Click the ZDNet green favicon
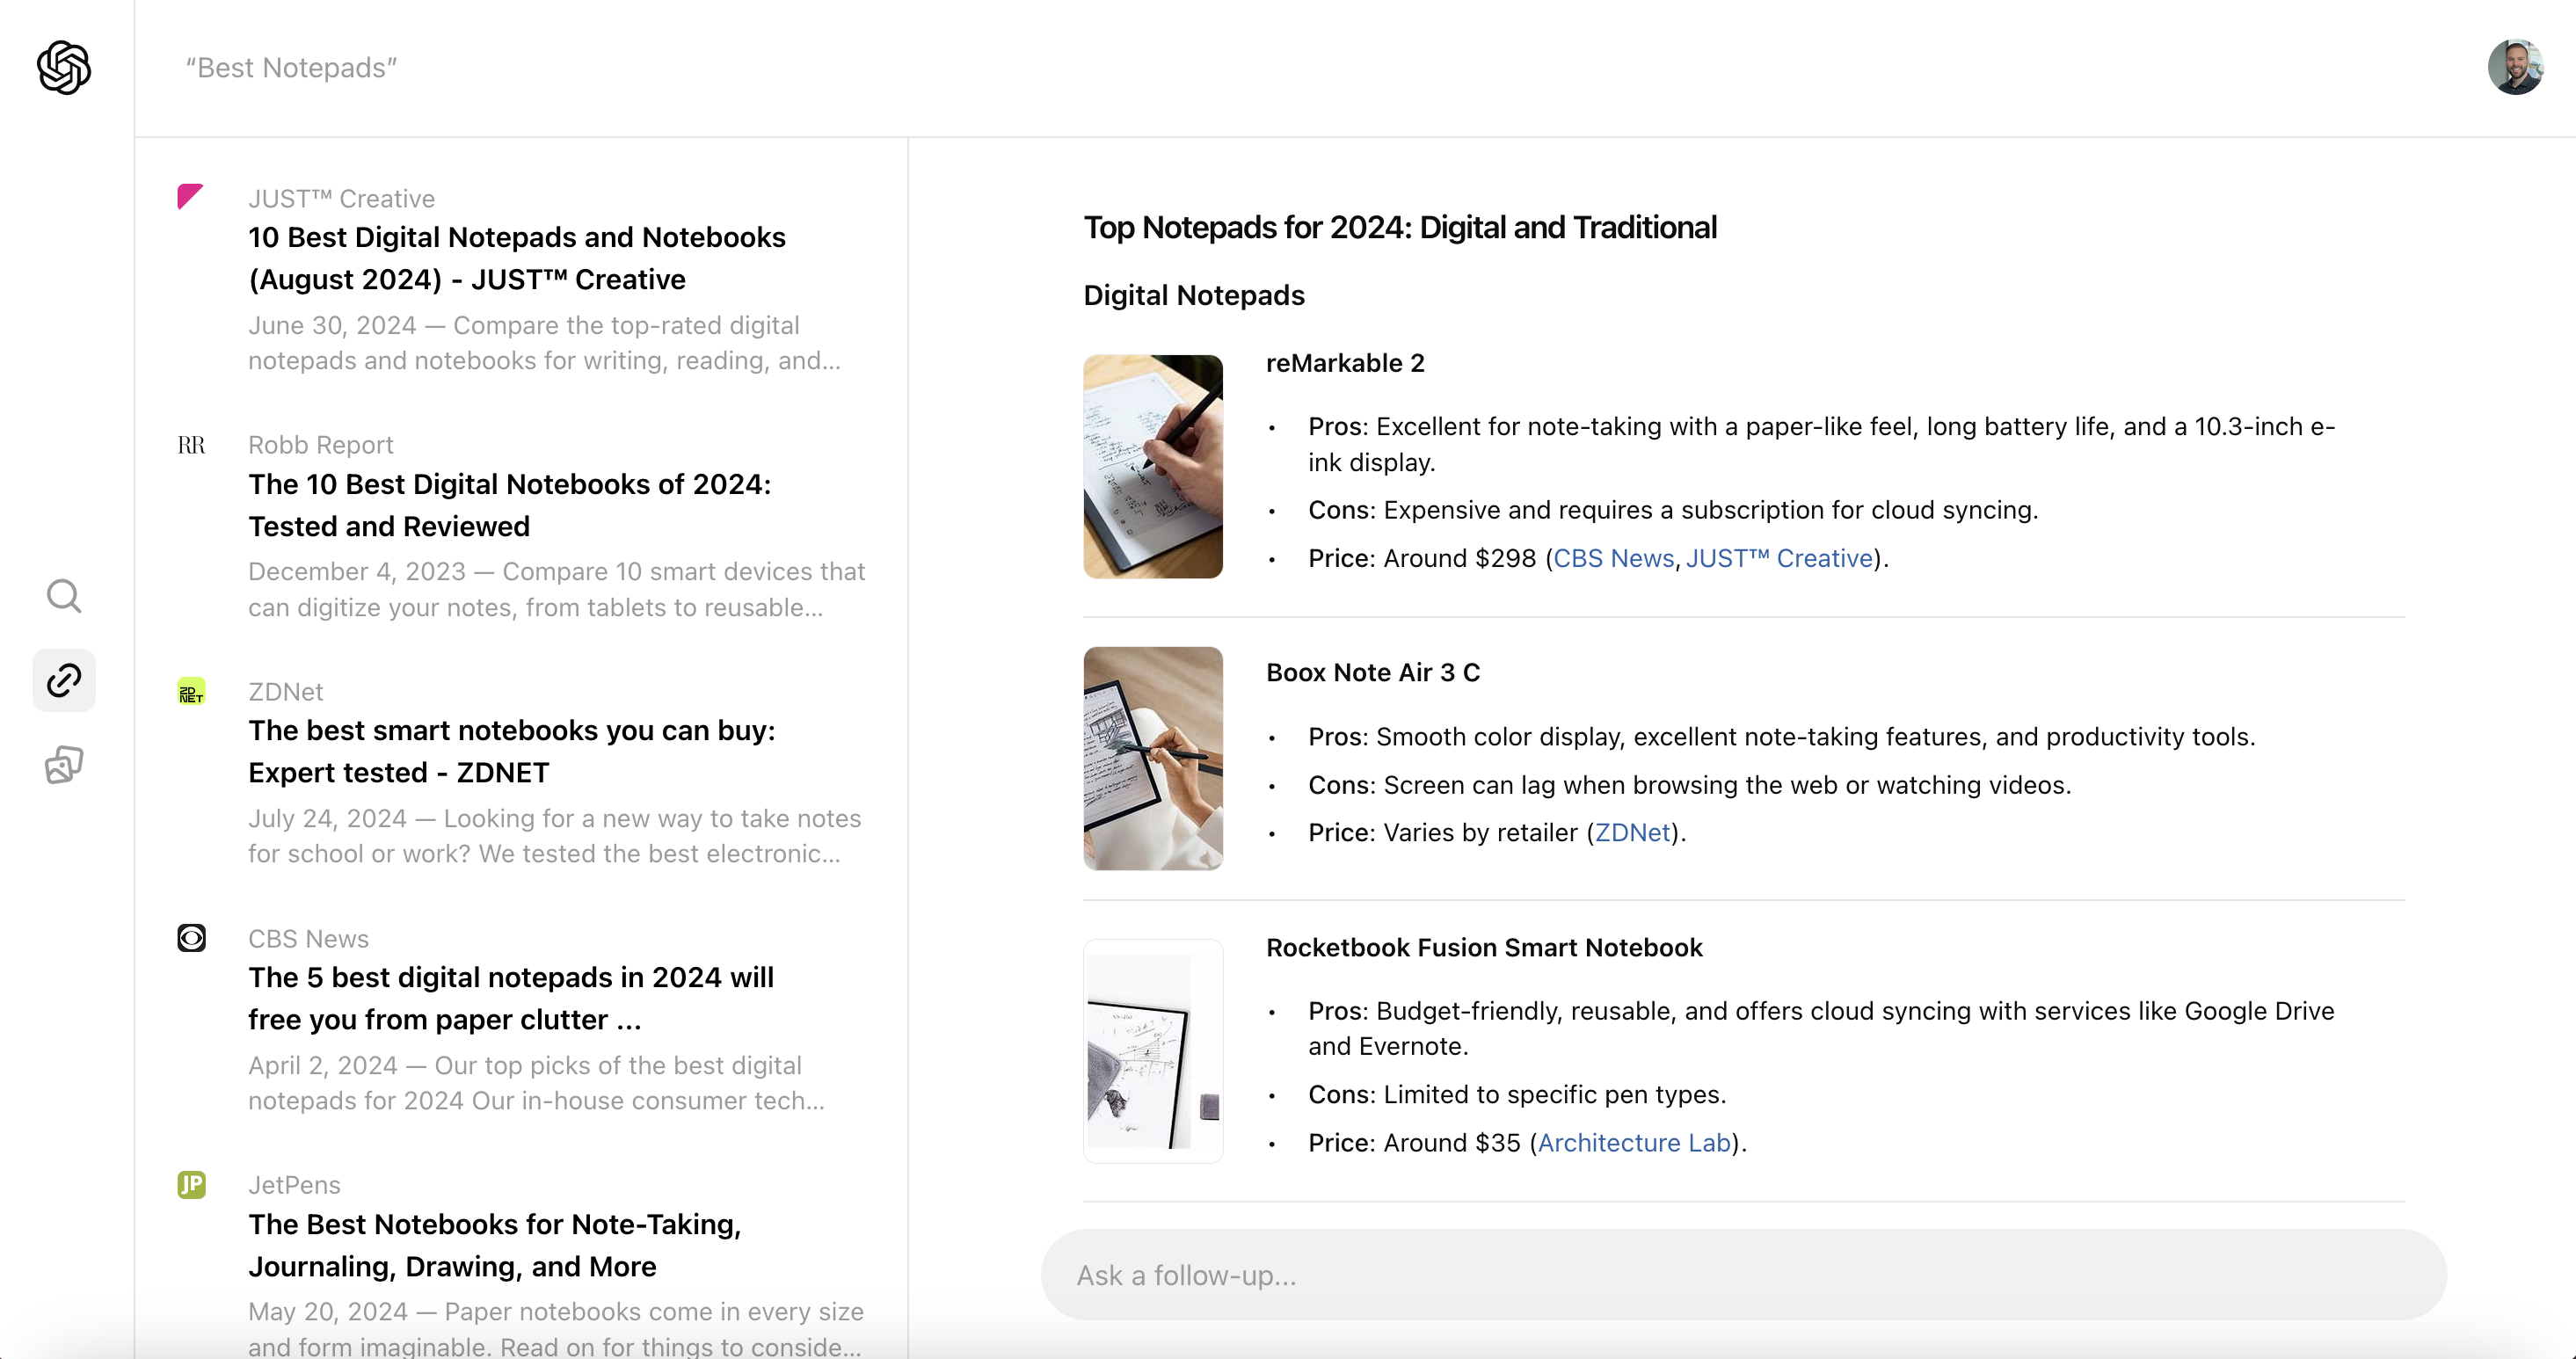Screen dimensions: 2576x1359 pos(191,692)
